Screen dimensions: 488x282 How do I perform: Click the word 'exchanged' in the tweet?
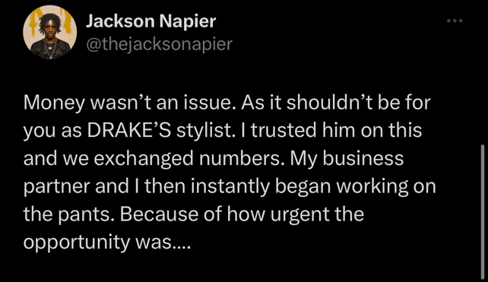144,159
